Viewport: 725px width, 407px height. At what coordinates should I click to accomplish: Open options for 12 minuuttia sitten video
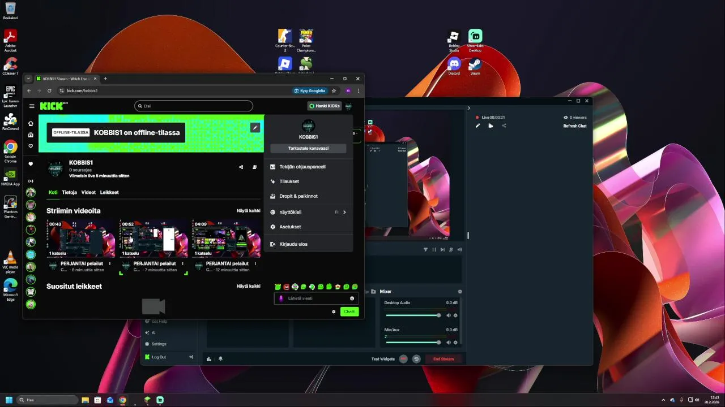coord(255,263)
